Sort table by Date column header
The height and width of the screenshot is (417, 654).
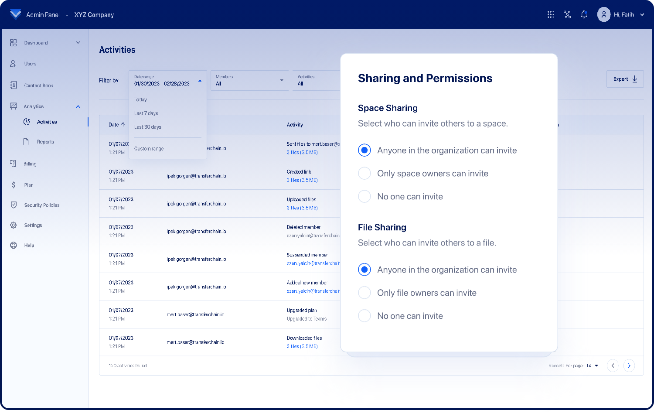coord(116,125)
